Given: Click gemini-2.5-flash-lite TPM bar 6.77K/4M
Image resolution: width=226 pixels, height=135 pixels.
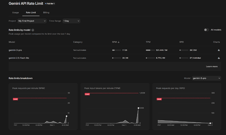Looking at the screenshot, I should (x=150, y=58).
